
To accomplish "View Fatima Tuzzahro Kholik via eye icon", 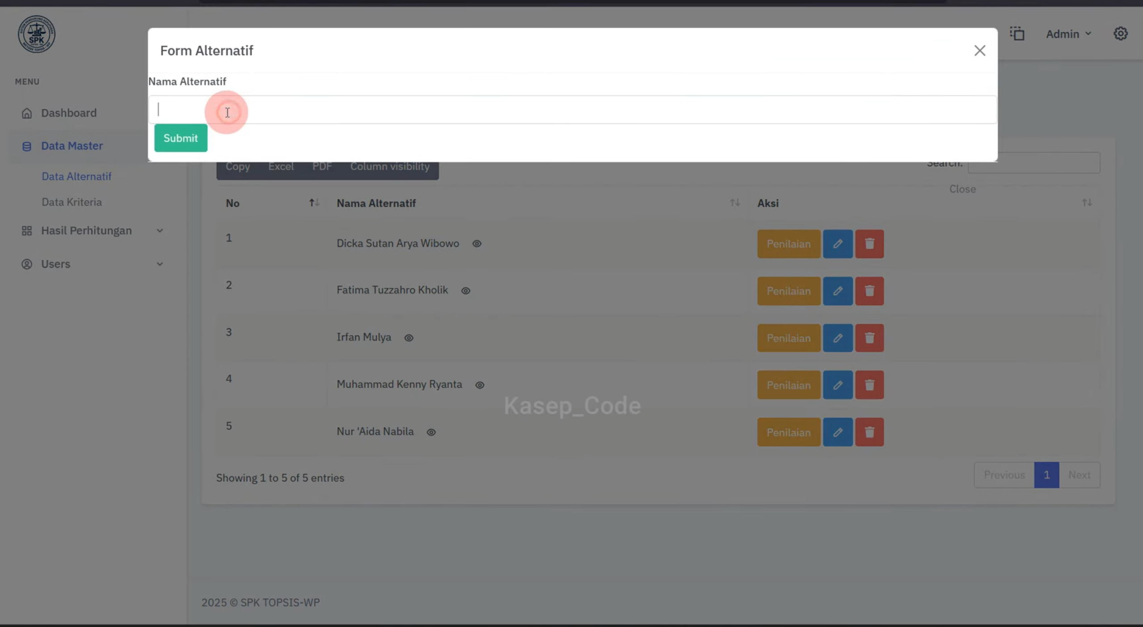I will (465, 291).
